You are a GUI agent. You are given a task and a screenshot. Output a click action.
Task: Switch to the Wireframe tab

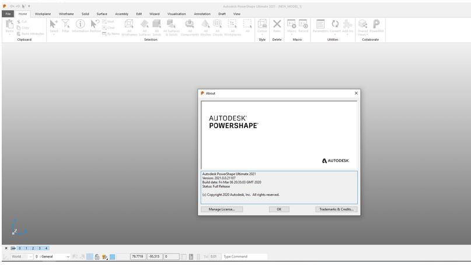[67, 14]
